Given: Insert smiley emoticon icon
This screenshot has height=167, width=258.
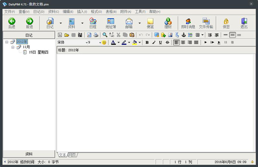Looking at the screenshot, I should tap(104, 43).
